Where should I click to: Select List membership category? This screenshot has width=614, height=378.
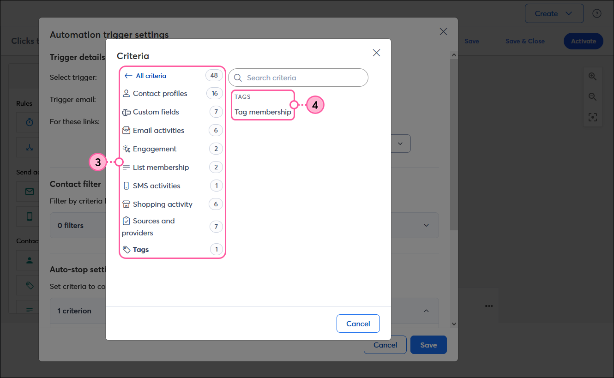coord(173,167)
